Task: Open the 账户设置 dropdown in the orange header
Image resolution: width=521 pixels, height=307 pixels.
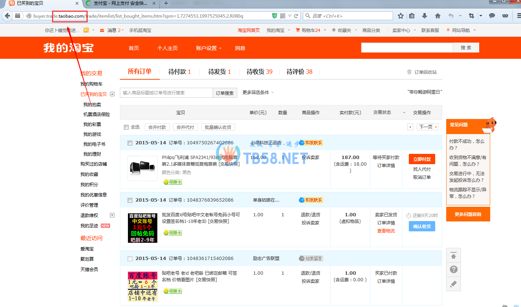Action: [209, 48]
